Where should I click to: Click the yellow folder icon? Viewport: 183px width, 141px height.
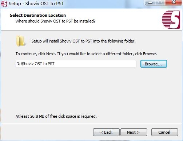coord(21,41)
